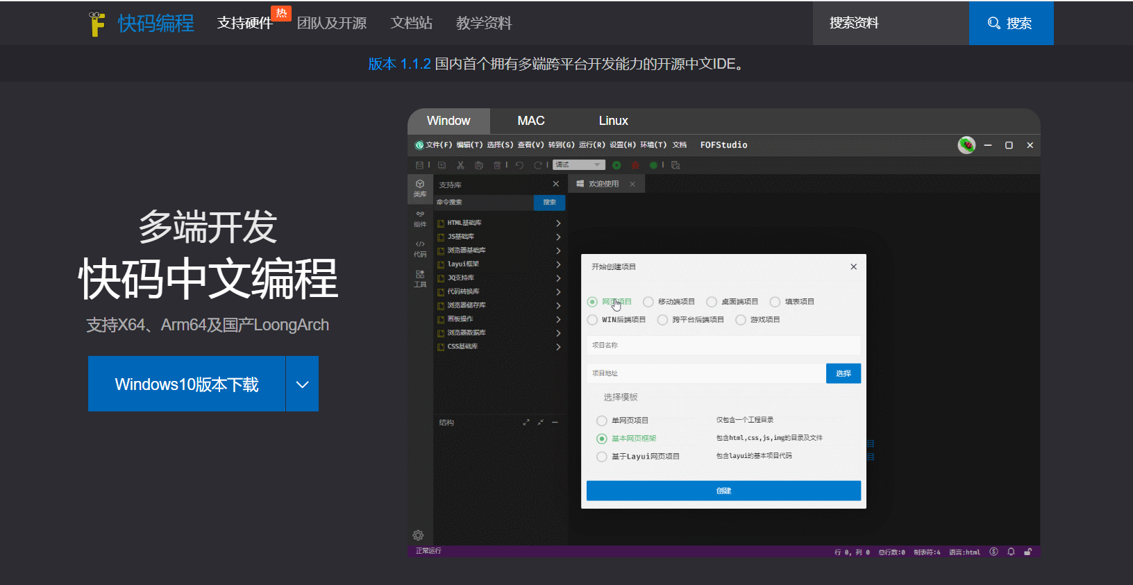Click 搜索 button in 支持库 panel

tap(549, 202)
